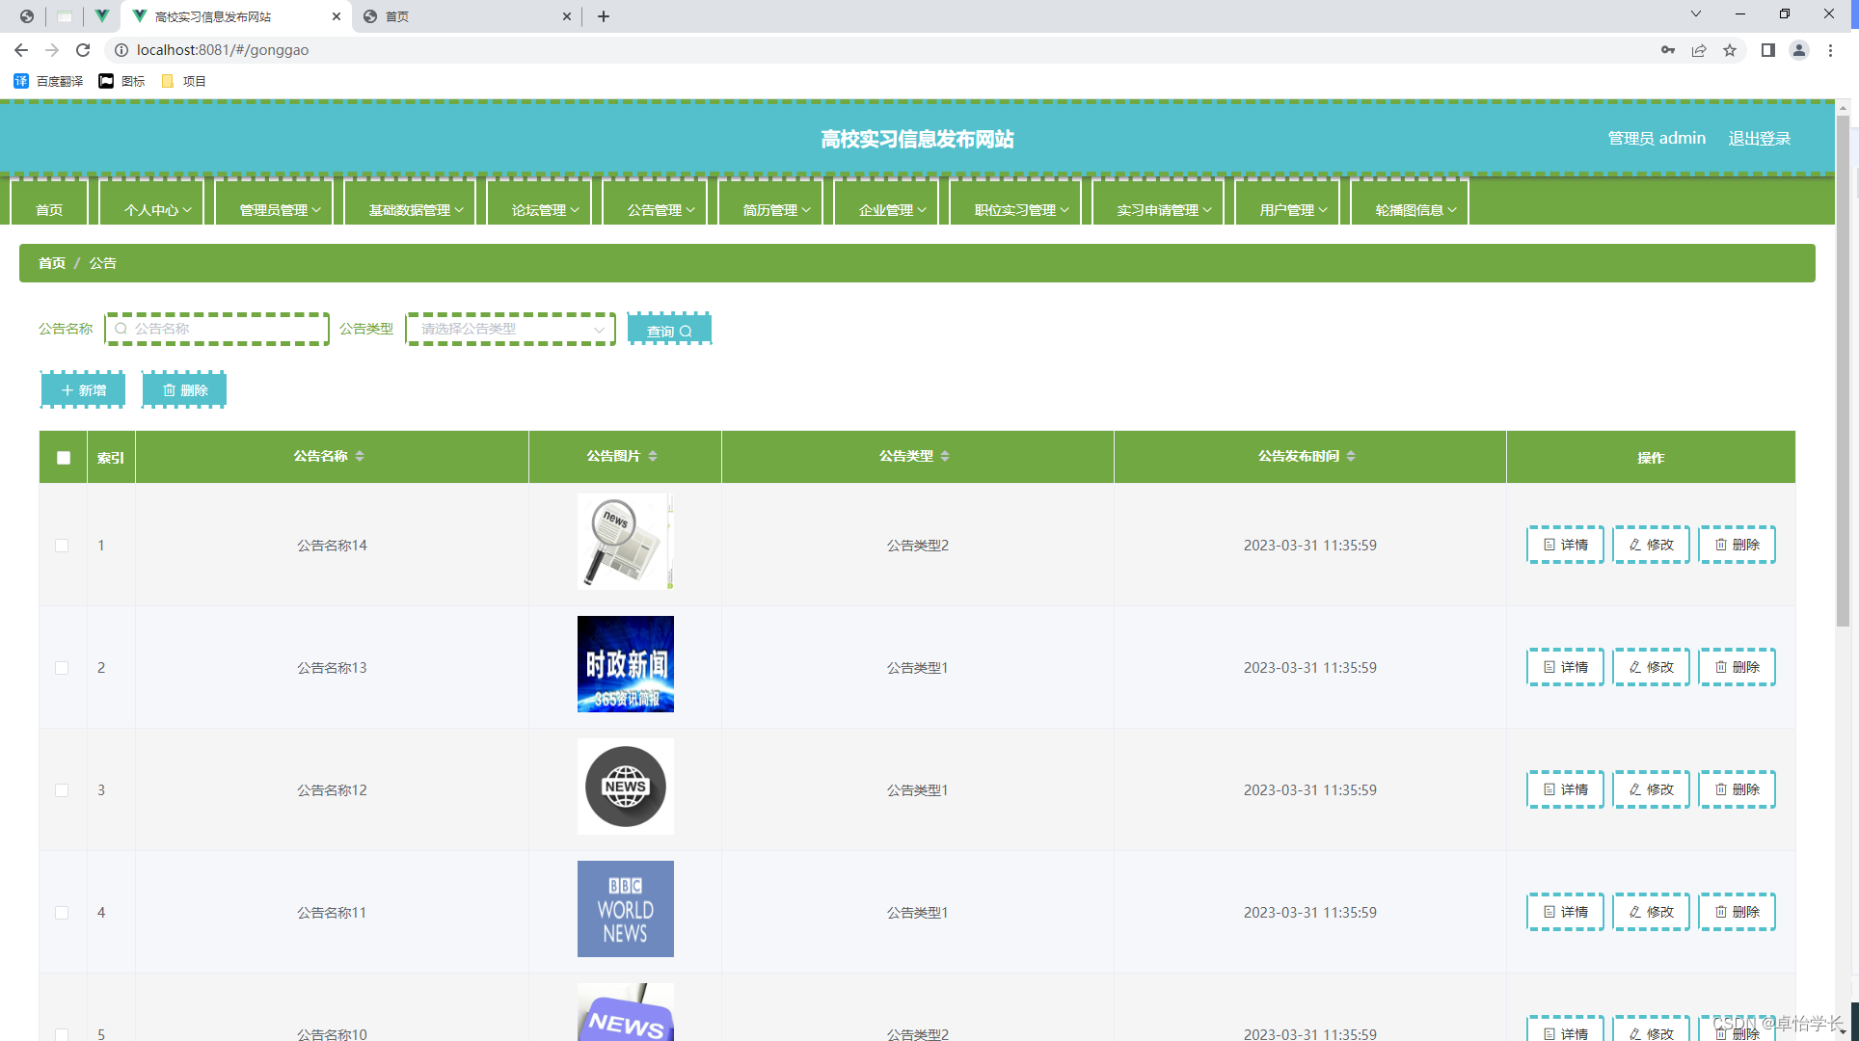1859x1041 pixels.
Task: Open the password key icon in address bar
Action: [x=1667, y=50]
